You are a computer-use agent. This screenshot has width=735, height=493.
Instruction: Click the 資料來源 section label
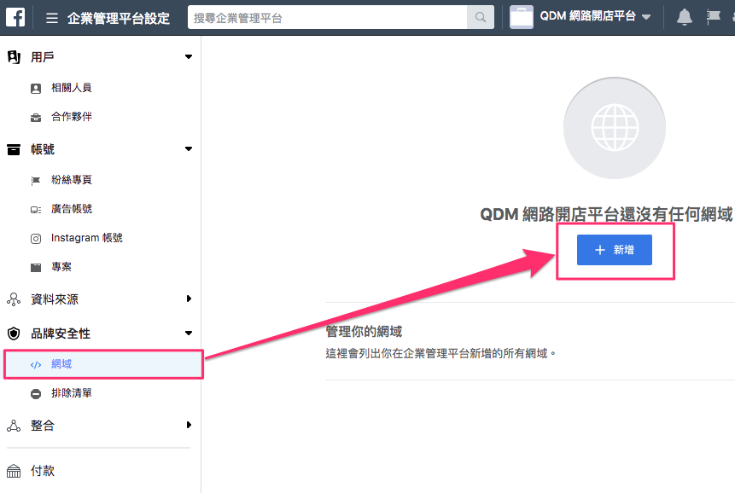click(x=55, y=299)
